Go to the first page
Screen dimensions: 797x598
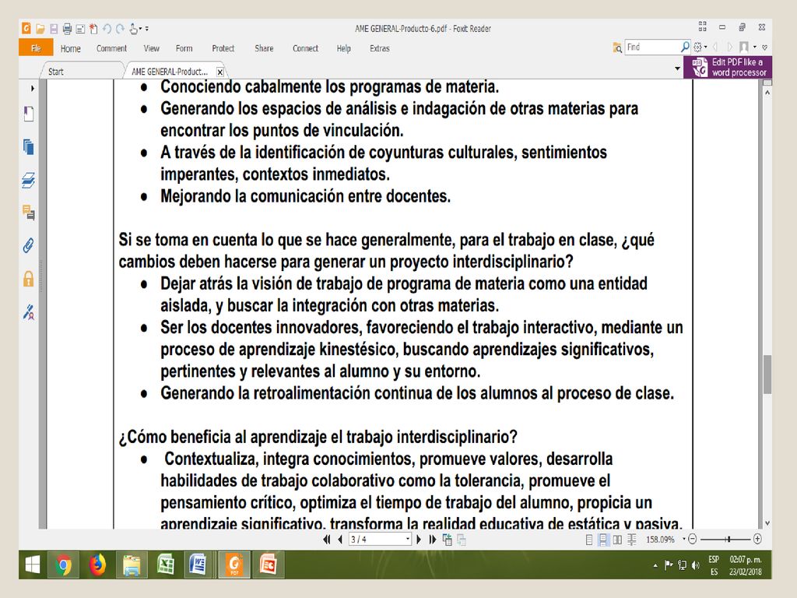[x=327, y=540]
